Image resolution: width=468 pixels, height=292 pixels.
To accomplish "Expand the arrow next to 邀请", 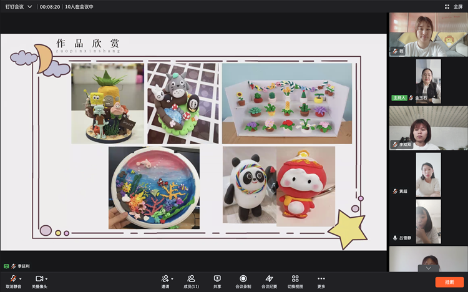I will 172,279.
